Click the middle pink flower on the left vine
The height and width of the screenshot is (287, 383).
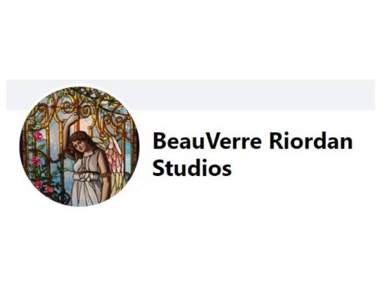coord(36,160)
